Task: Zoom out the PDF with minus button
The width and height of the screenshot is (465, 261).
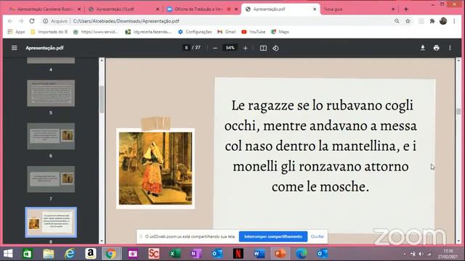Action: coord(215,49)
